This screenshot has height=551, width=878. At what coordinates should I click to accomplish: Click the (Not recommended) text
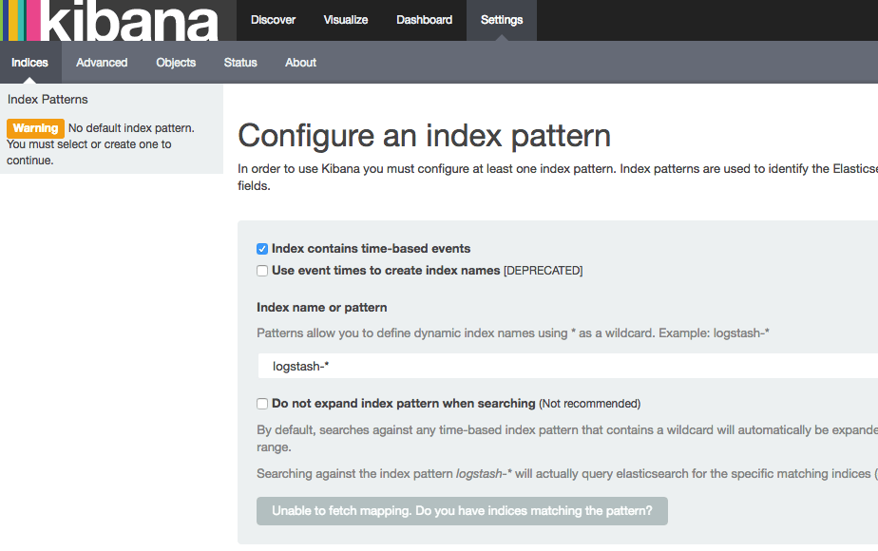coord(590,404)
